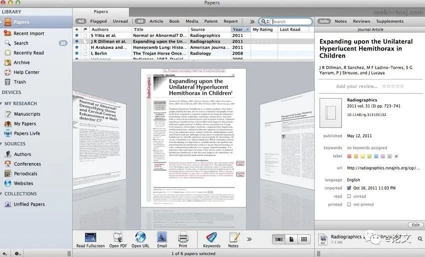The width and height of the screenshot is (425, 257).
Task: Click Add your review field
Action: [356, 86]
